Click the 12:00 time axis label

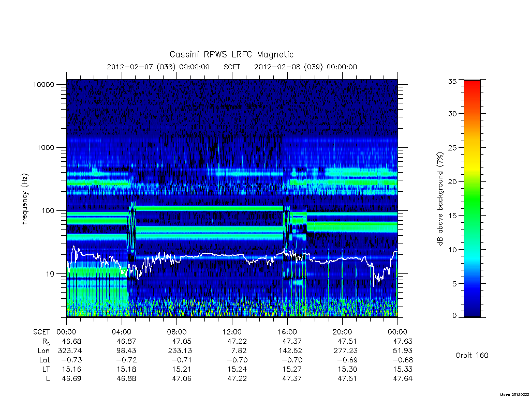(x=232, y=332)
